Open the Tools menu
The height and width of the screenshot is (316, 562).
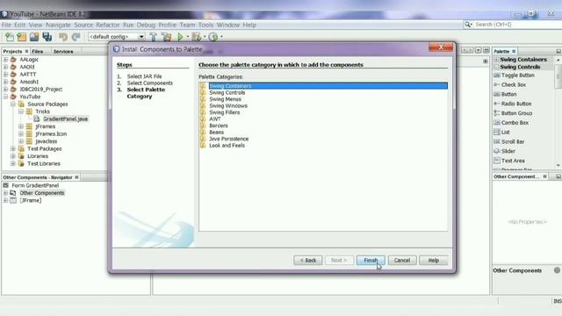coord(205,25)
